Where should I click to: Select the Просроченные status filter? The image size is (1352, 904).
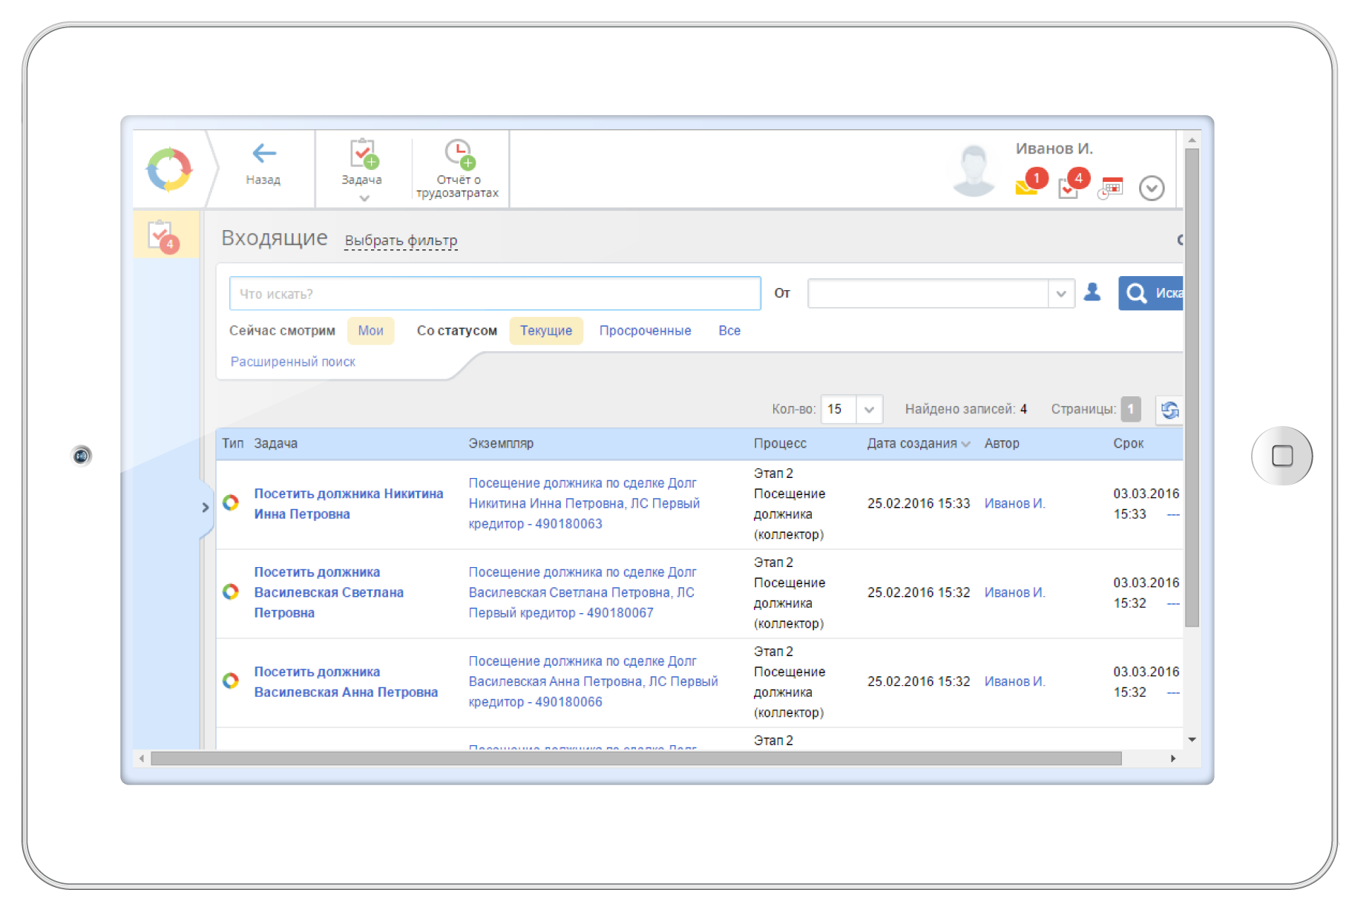tap(645, 331)
